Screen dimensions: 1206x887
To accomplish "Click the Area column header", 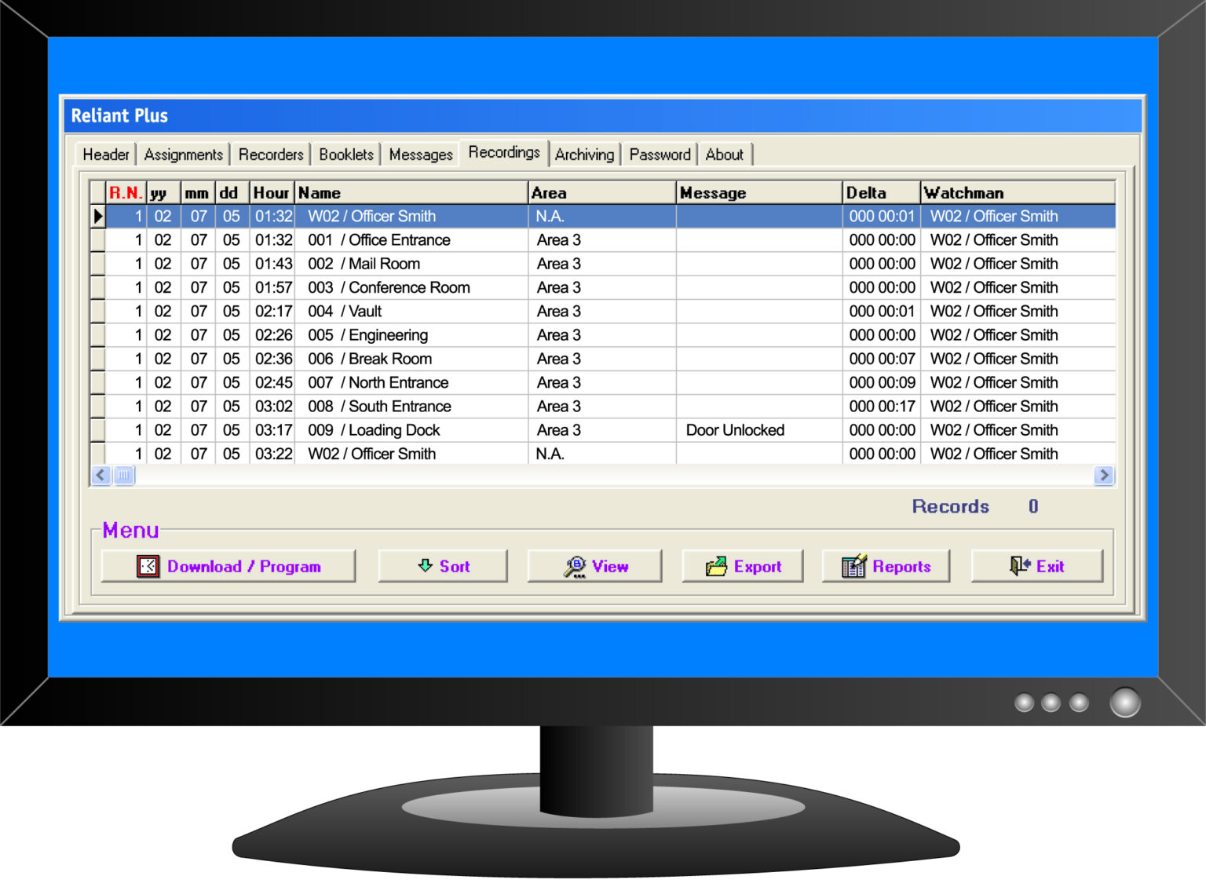I will pos(602,192).
